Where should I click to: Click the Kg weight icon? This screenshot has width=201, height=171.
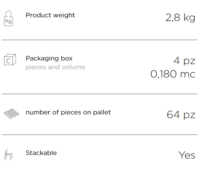pos(9,18)
